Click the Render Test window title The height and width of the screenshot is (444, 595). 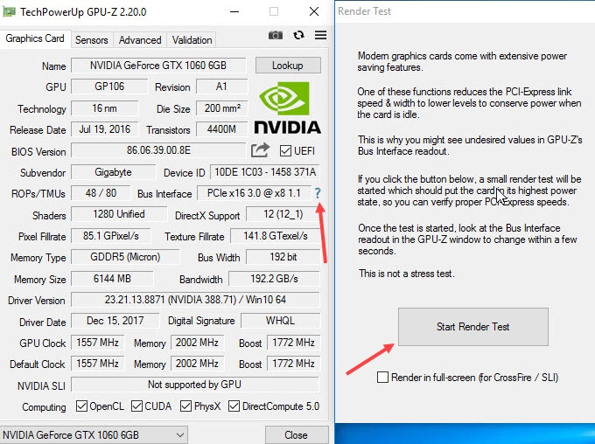pos(364,11)
